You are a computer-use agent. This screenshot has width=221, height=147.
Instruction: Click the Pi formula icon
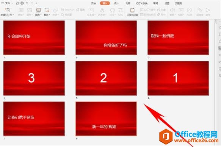click(x=121, y=10)
